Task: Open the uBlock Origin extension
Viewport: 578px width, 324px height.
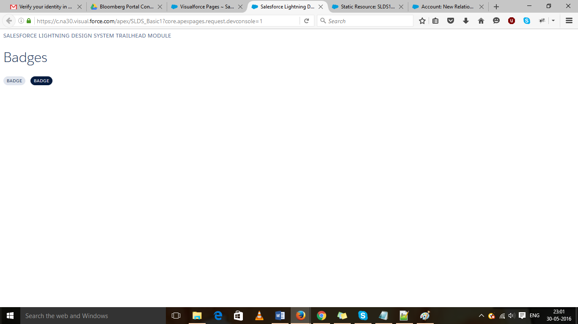Action: 511,20
